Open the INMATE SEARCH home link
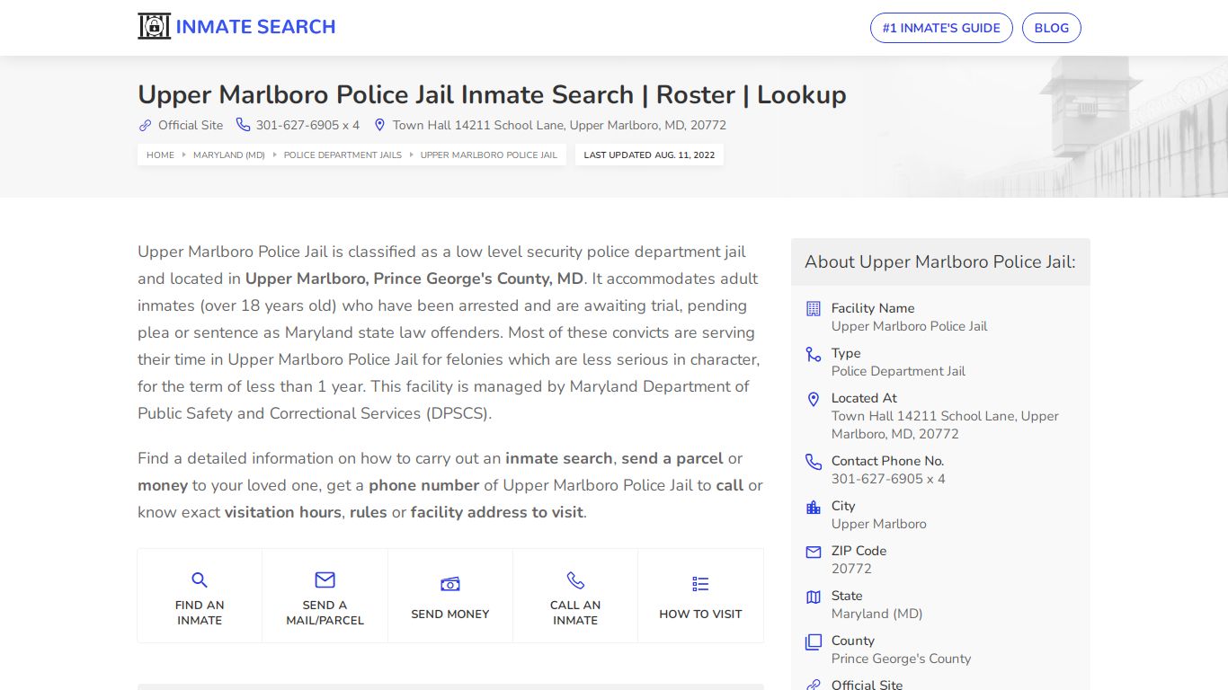Screen dimensions: 1228x690 tap(255, 27)
